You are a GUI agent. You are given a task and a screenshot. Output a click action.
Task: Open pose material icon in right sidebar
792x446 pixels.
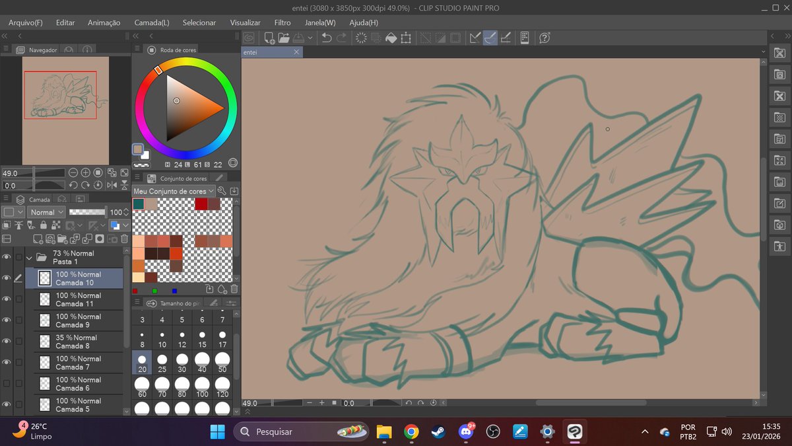(779, 246)
